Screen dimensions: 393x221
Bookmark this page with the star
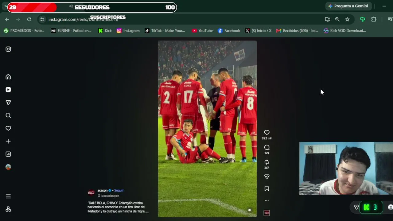tap(347, 19)
